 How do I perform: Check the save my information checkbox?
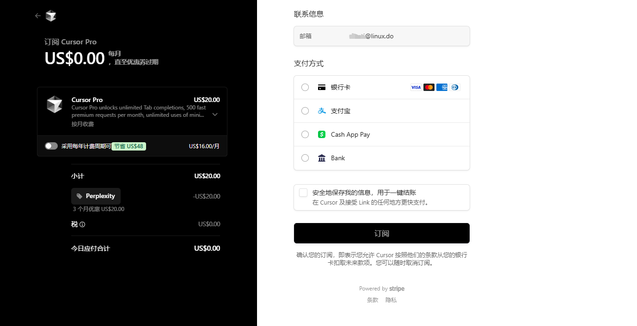303,193
